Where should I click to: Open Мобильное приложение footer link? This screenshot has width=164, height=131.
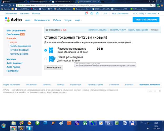pos(150,85)
